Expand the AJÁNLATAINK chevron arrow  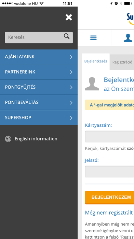(71, 57)
